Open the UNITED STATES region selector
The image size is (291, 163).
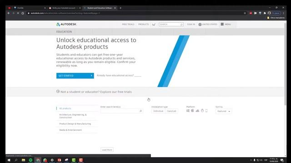click(208, 24)
